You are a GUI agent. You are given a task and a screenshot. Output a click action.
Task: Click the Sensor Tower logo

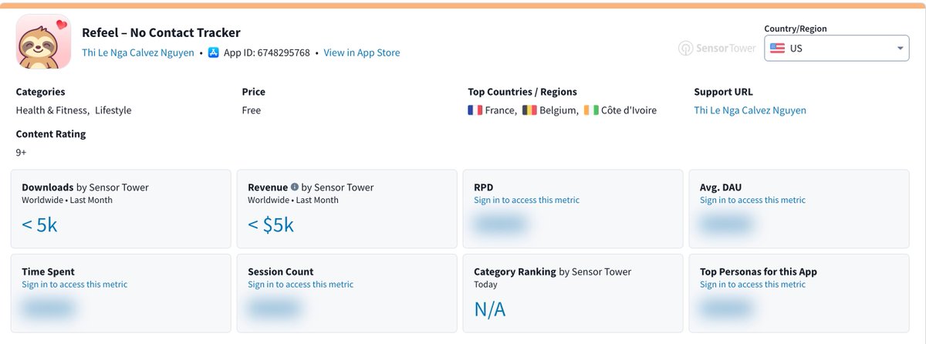point(717,48)
